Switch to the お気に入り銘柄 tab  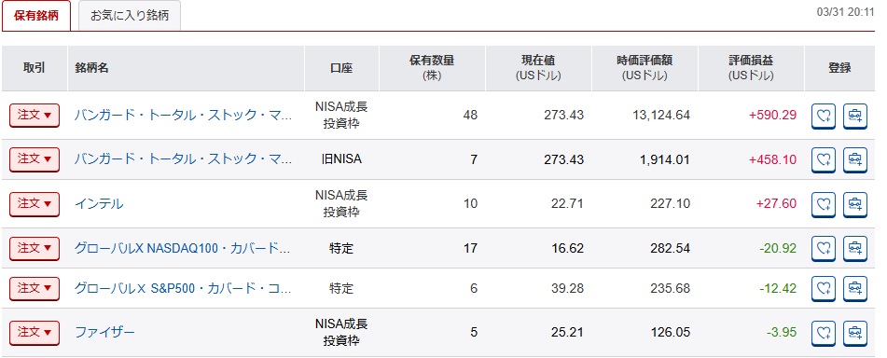point(130,16)
